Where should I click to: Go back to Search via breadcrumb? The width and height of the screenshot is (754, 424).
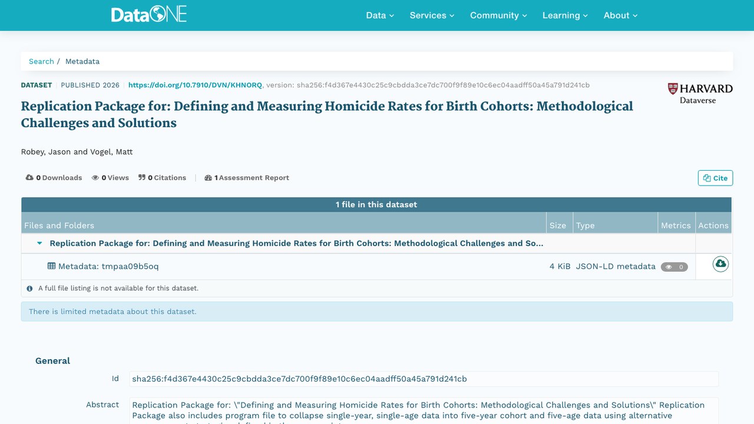[x=41, y=61]
